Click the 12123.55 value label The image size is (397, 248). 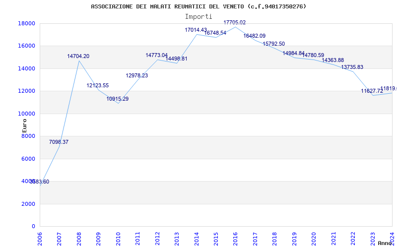(x=98, y=86)
